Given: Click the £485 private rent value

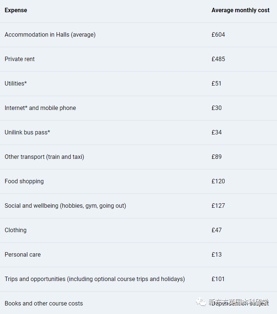Looking at the screenshot, I should pos(218,59).
